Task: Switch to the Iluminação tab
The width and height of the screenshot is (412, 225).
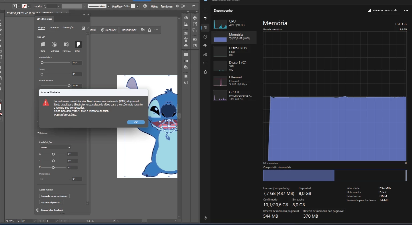Action: click(68, 28)
